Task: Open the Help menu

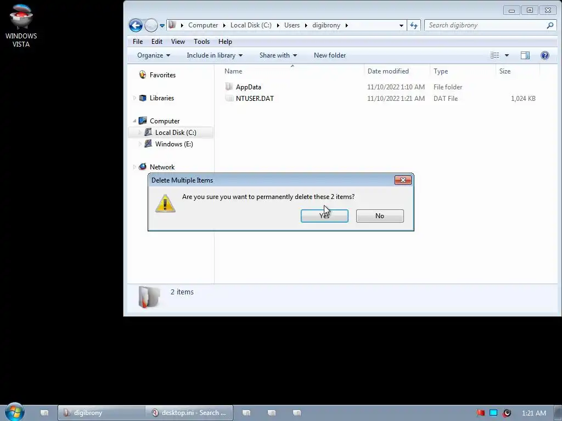Action: tap(225, 42)
